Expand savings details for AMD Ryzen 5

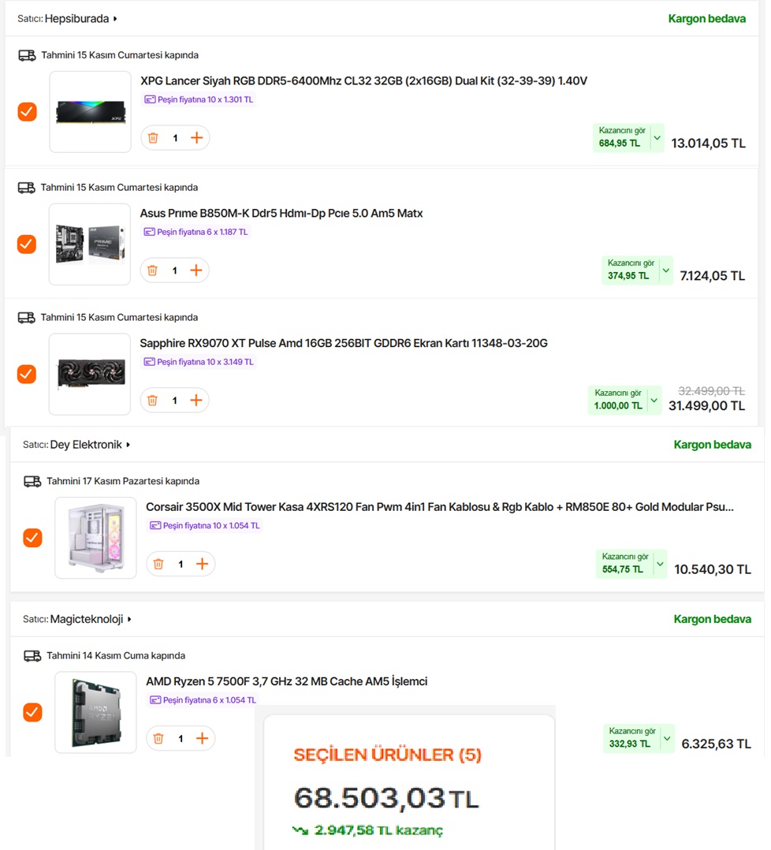[x=667, y=738]
